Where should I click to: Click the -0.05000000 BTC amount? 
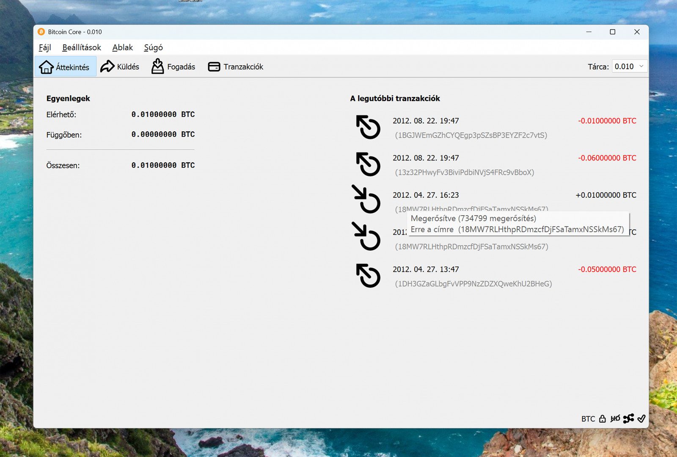tap(607, 269)
